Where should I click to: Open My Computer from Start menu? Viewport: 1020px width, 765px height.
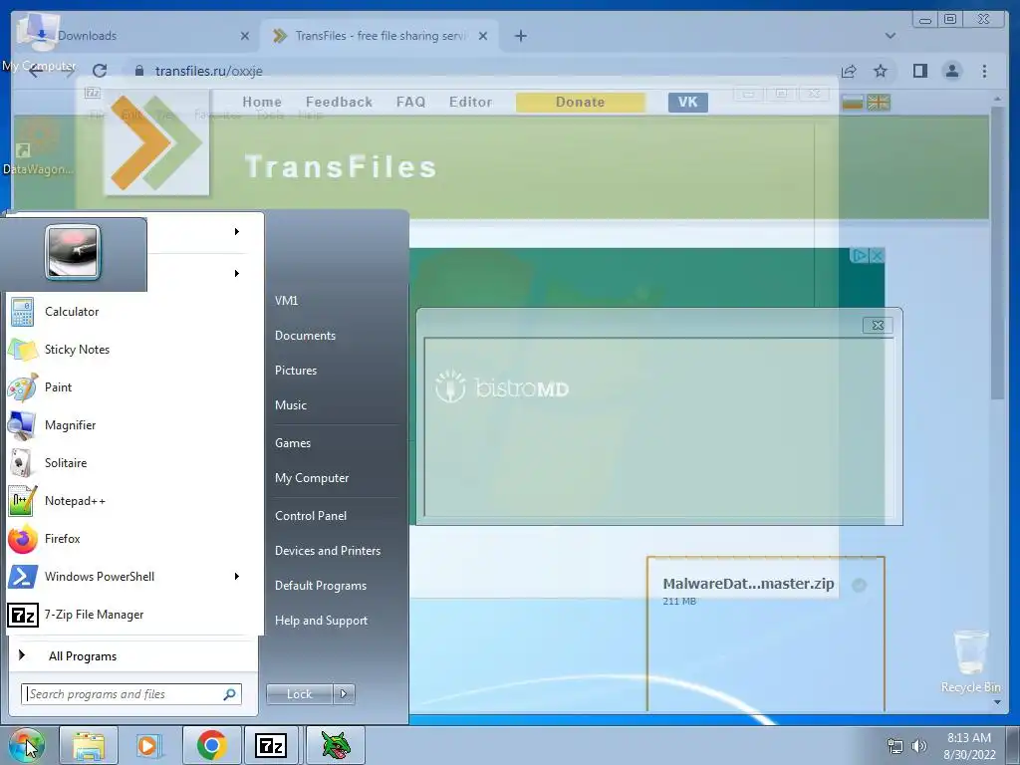(x=312, y=478)
